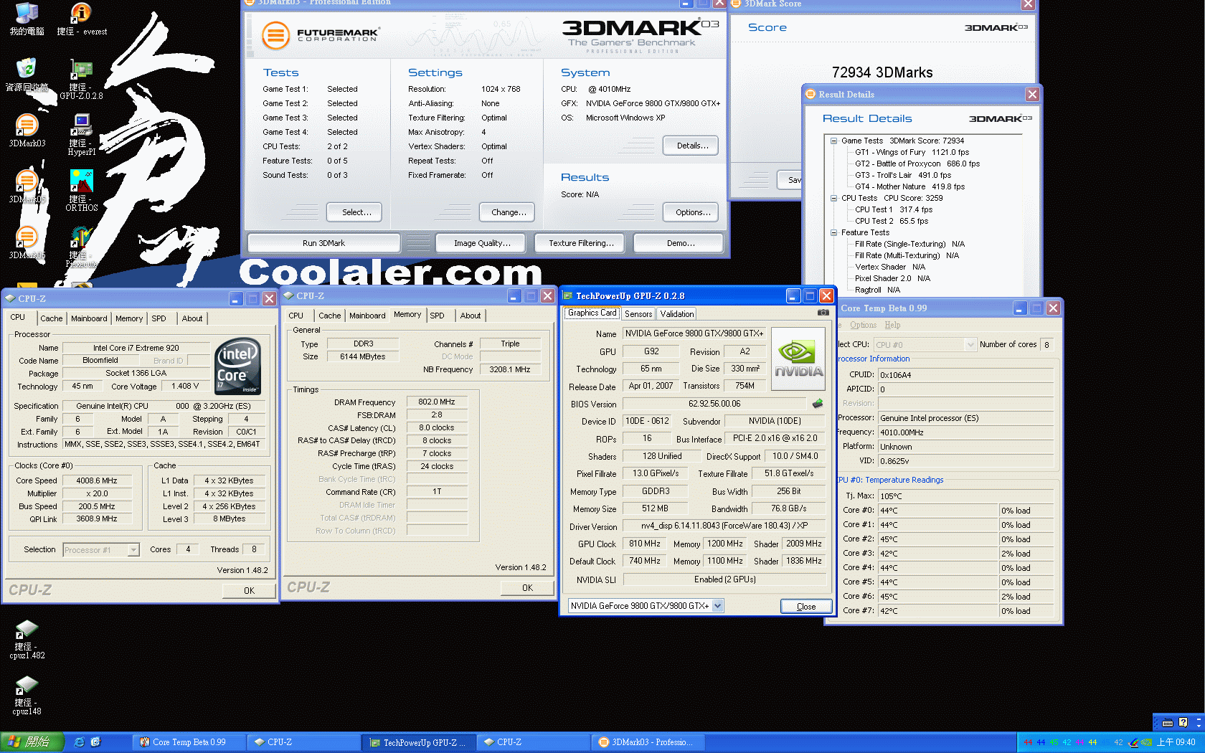1205x753 pixels.
Task: Launch the HyperPI desktop shortcut
Action: [81, 135]
